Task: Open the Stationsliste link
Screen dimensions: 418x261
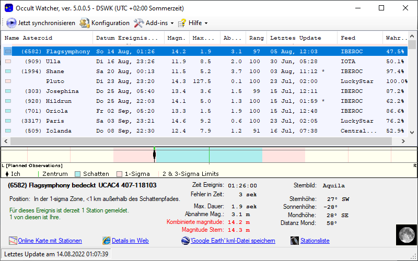Action: [x=315, y=241]
